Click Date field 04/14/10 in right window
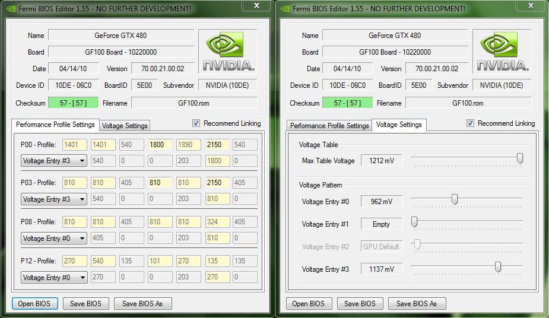The width and height of the screenshot is (549, 318). (347, 69)
